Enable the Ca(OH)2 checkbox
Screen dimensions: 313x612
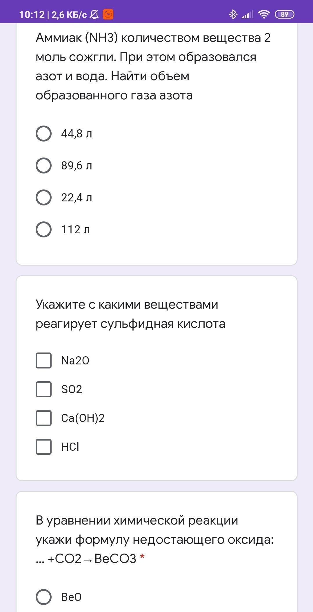pyautogui.click(x=44, y=418)
